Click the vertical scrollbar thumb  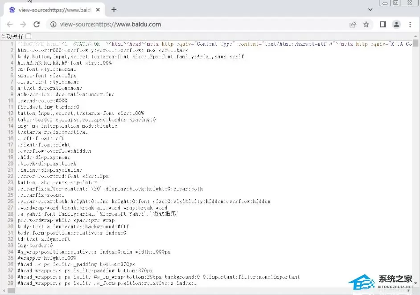416,43
